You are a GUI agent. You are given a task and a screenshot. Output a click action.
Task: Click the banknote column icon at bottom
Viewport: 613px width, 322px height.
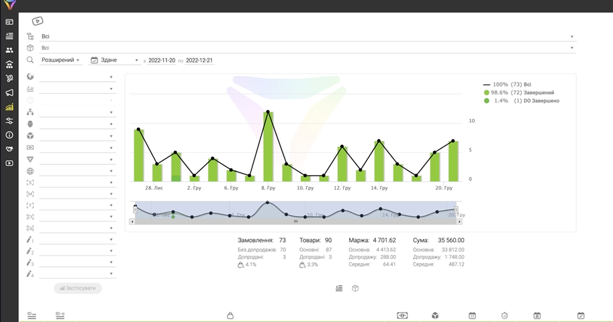(x=402, y=315)
